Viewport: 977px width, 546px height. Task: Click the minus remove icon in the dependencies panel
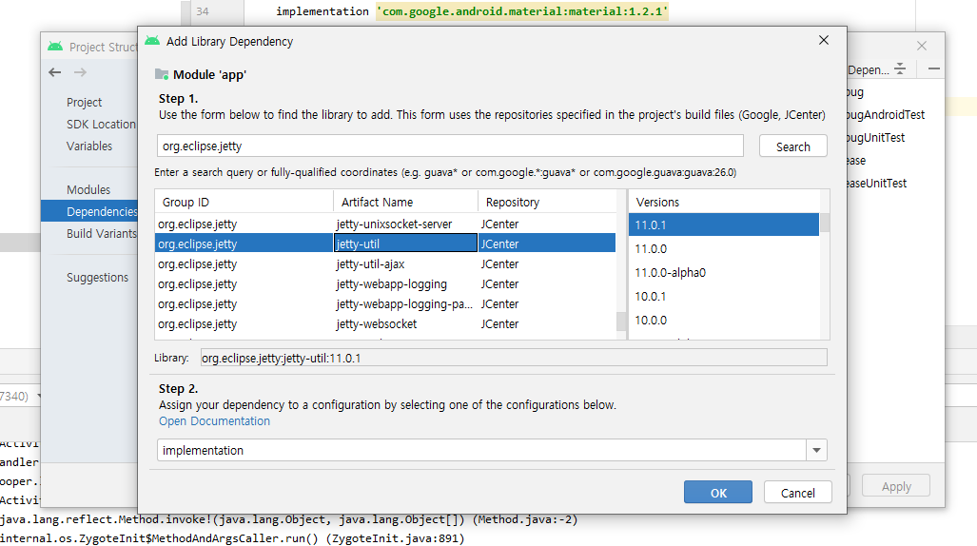[x=933, y=69]
